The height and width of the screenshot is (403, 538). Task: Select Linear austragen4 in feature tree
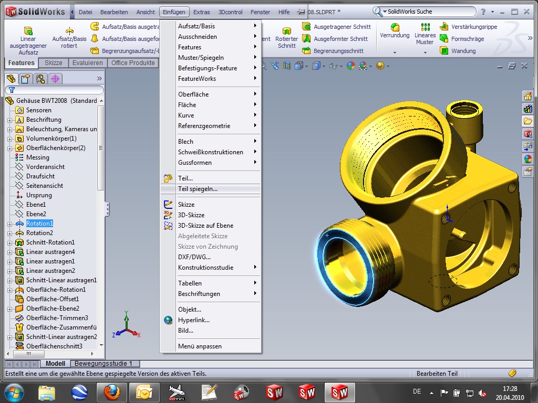pos(50,252)
